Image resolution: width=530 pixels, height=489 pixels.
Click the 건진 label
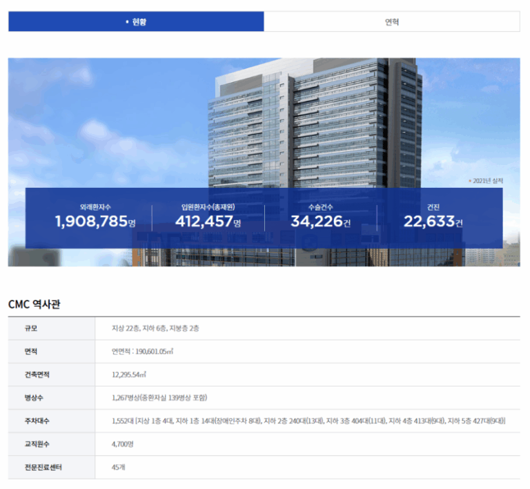(433, 207)
